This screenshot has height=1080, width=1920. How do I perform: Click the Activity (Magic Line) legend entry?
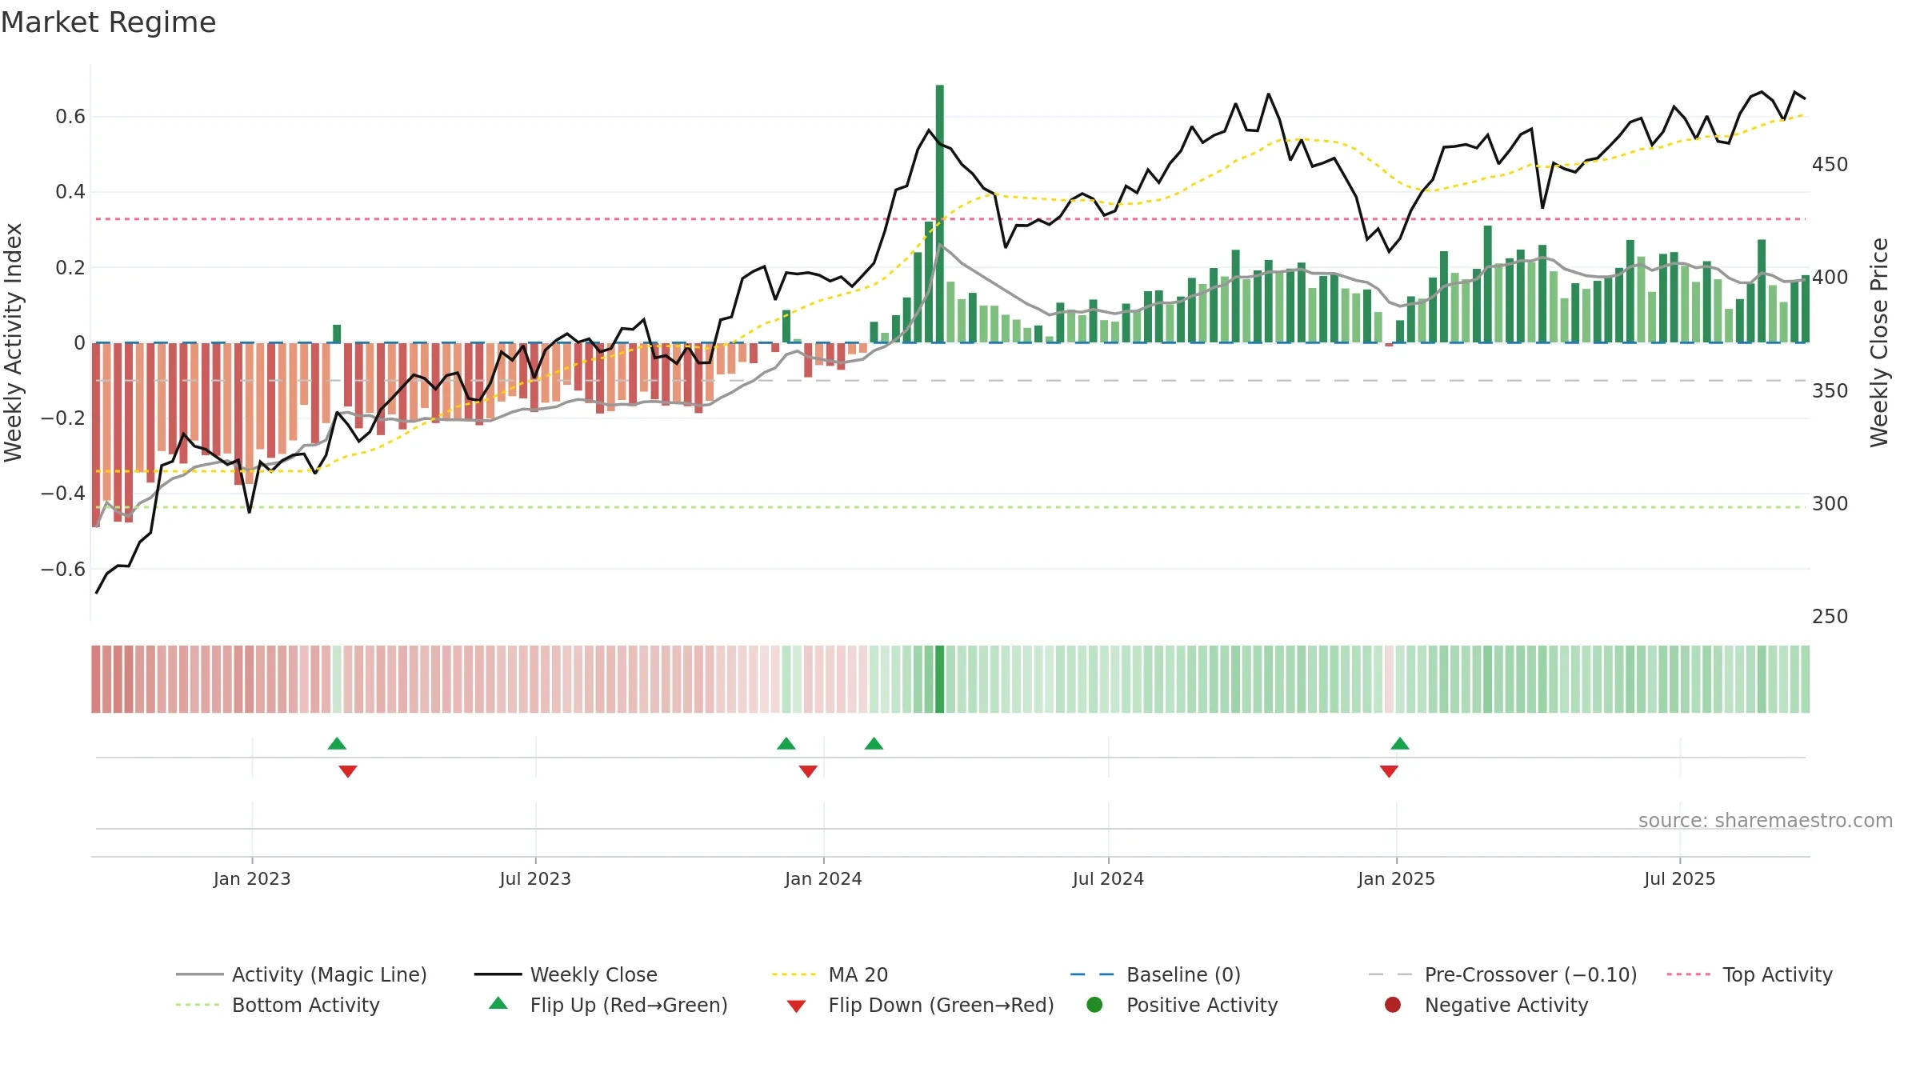302,974
